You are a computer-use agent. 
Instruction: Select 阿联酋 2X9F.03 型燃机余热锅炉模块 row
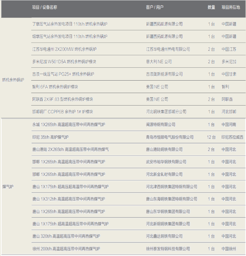(138, 99)
